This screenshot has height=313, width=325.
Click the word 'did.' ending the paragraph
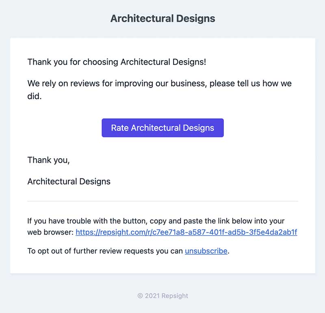point(35,97)
